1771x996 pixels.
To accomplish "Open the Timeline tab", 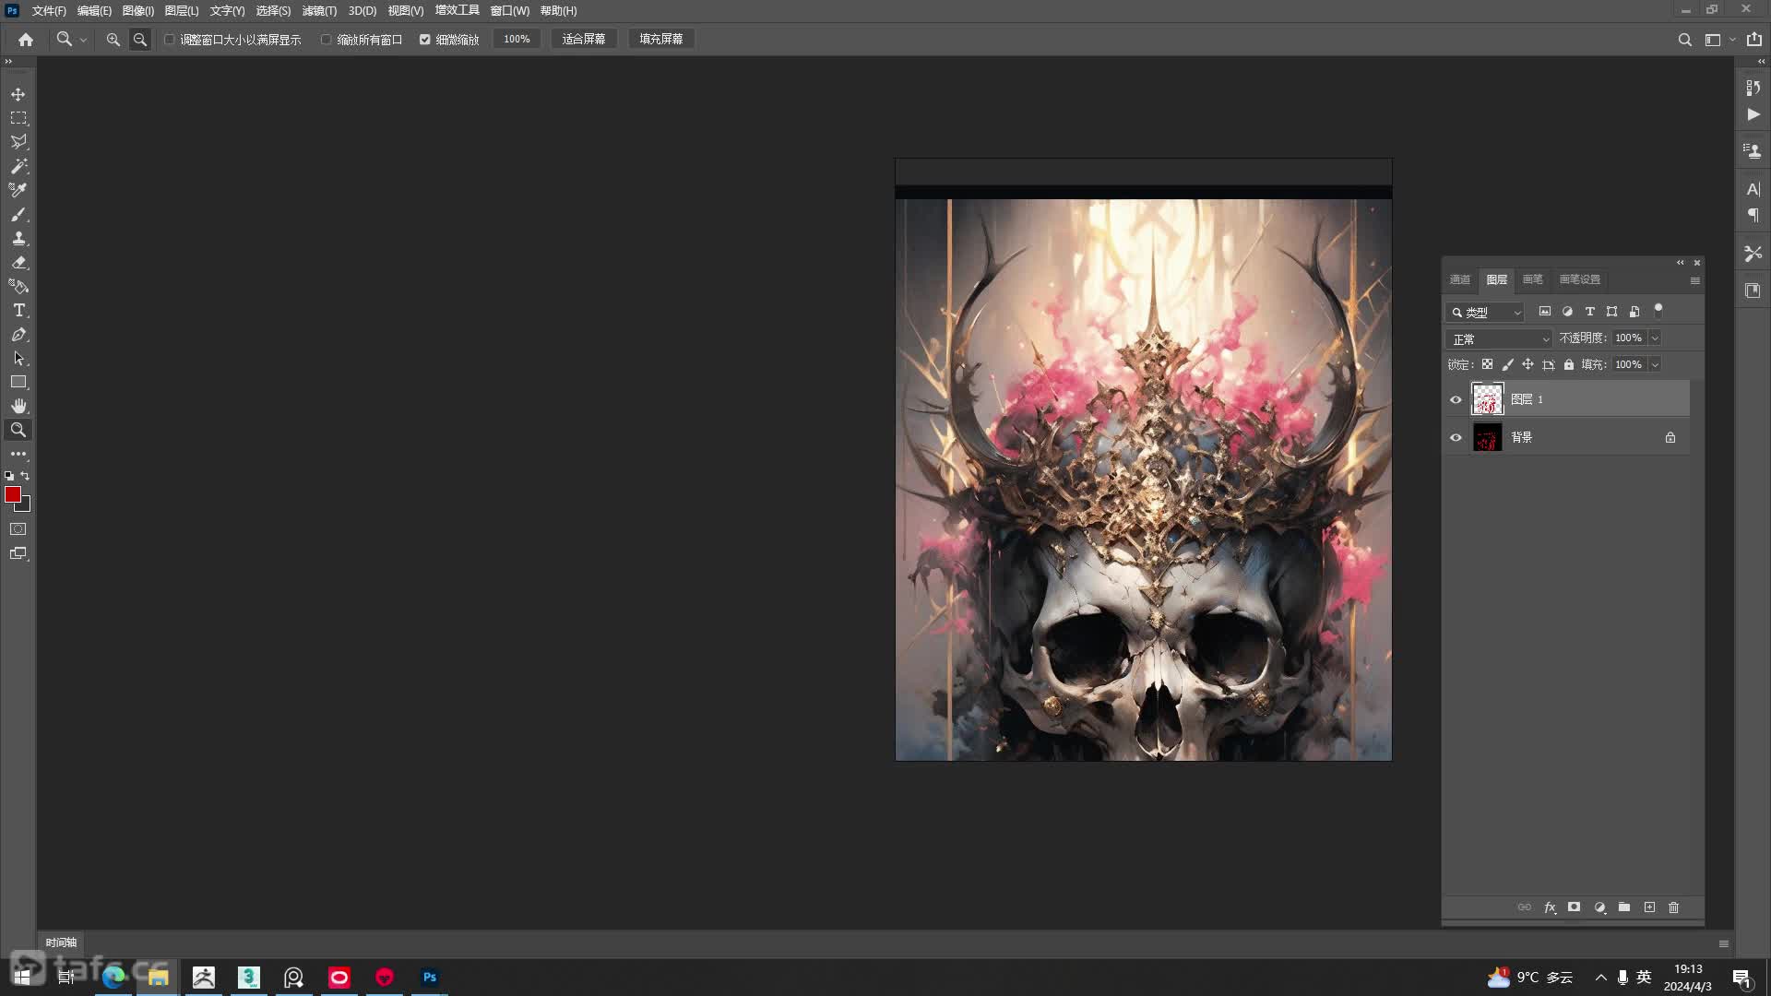I will (x=61, y=943).
